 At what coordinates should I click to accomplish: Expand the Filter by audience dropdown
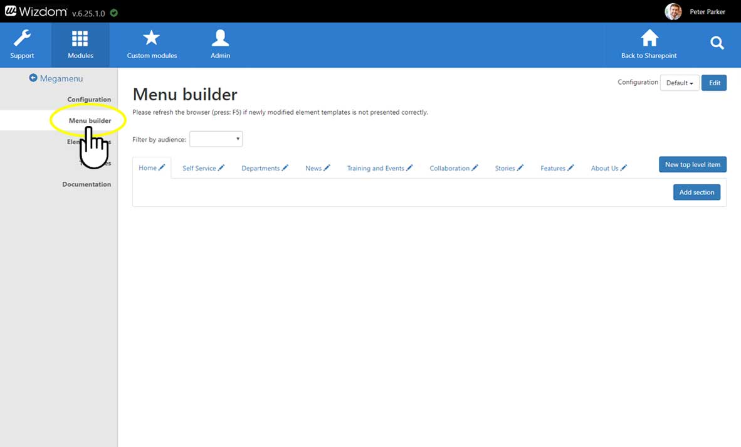(x=216, y=139)
